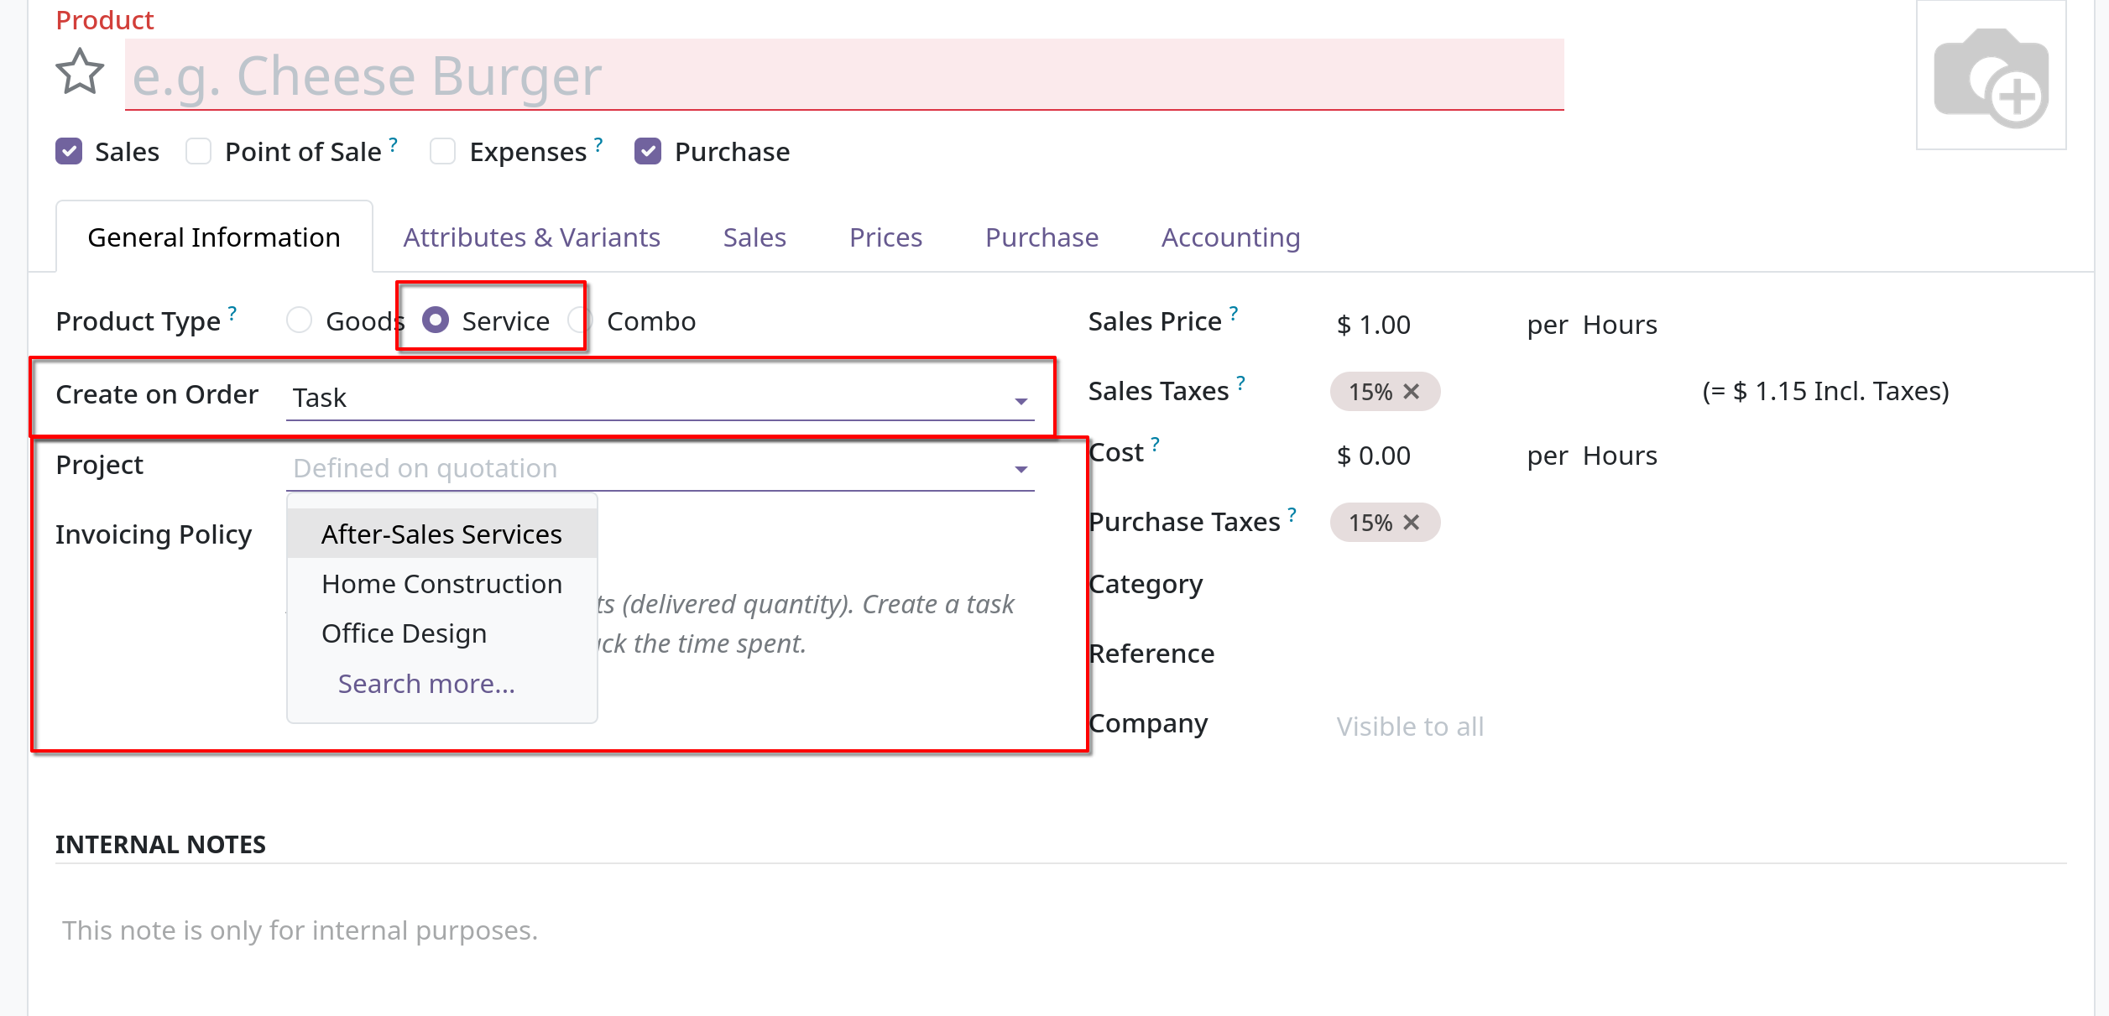Image resolution: width=2109 pixels, height=1016 pixels.
Task: Enable the Expenses checkbox
Action: (442, 152)
